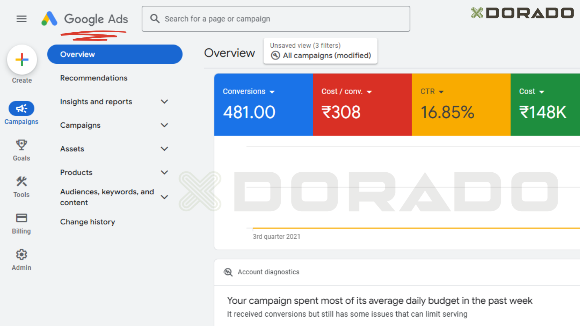Click the Create plus button
Screen dimensions: 580x326
coord(22,60)
